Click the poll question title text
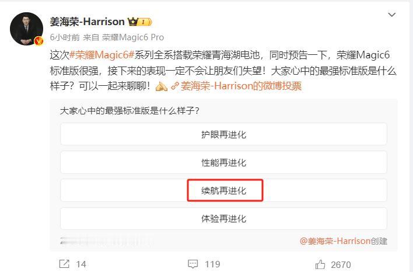The width and height of the screenshot is (413, 272). click(129, 111)
